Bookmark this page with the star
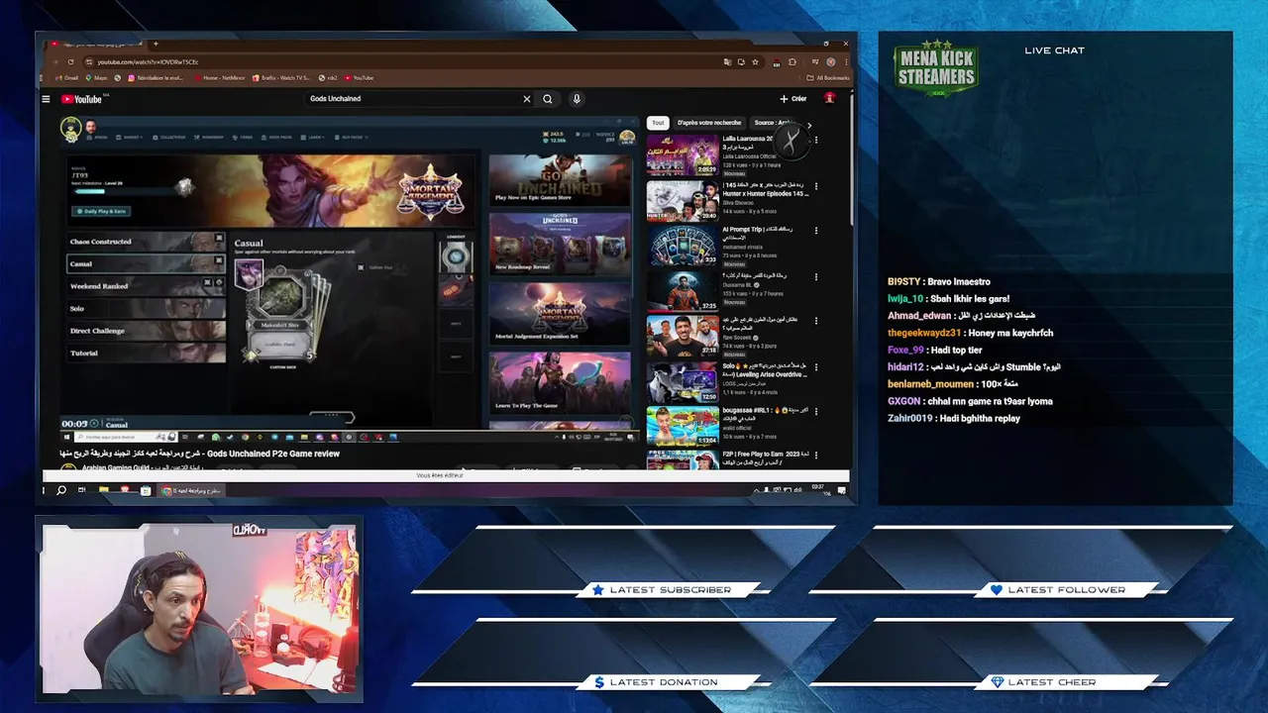The height and width of the screenshot is (713, 1268). 755,61
